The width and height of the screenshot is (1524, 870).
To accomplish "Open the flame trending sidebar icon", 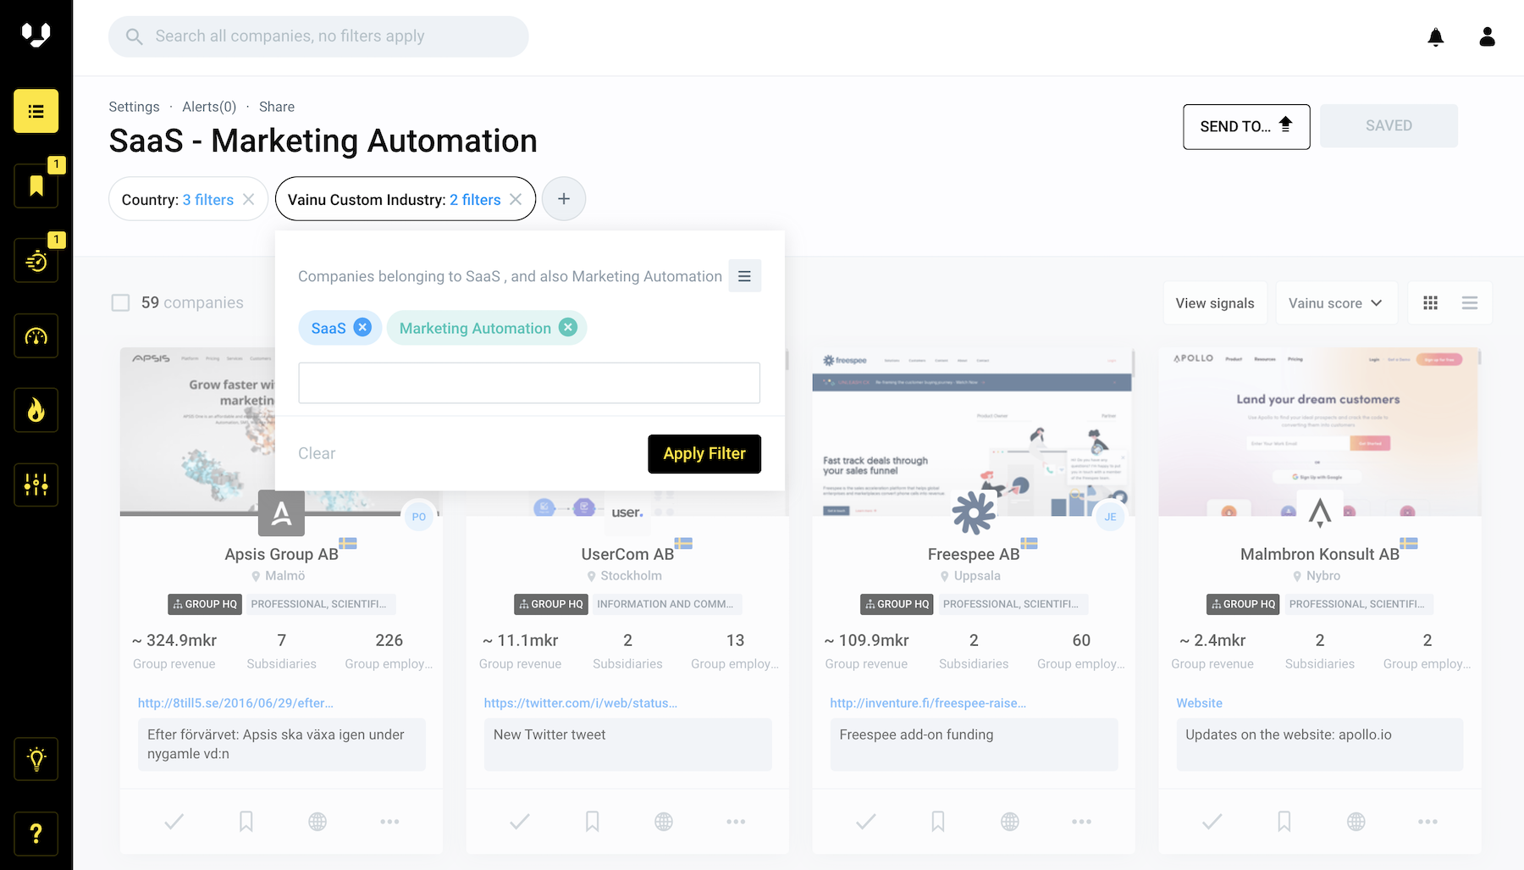I will 36,411.
